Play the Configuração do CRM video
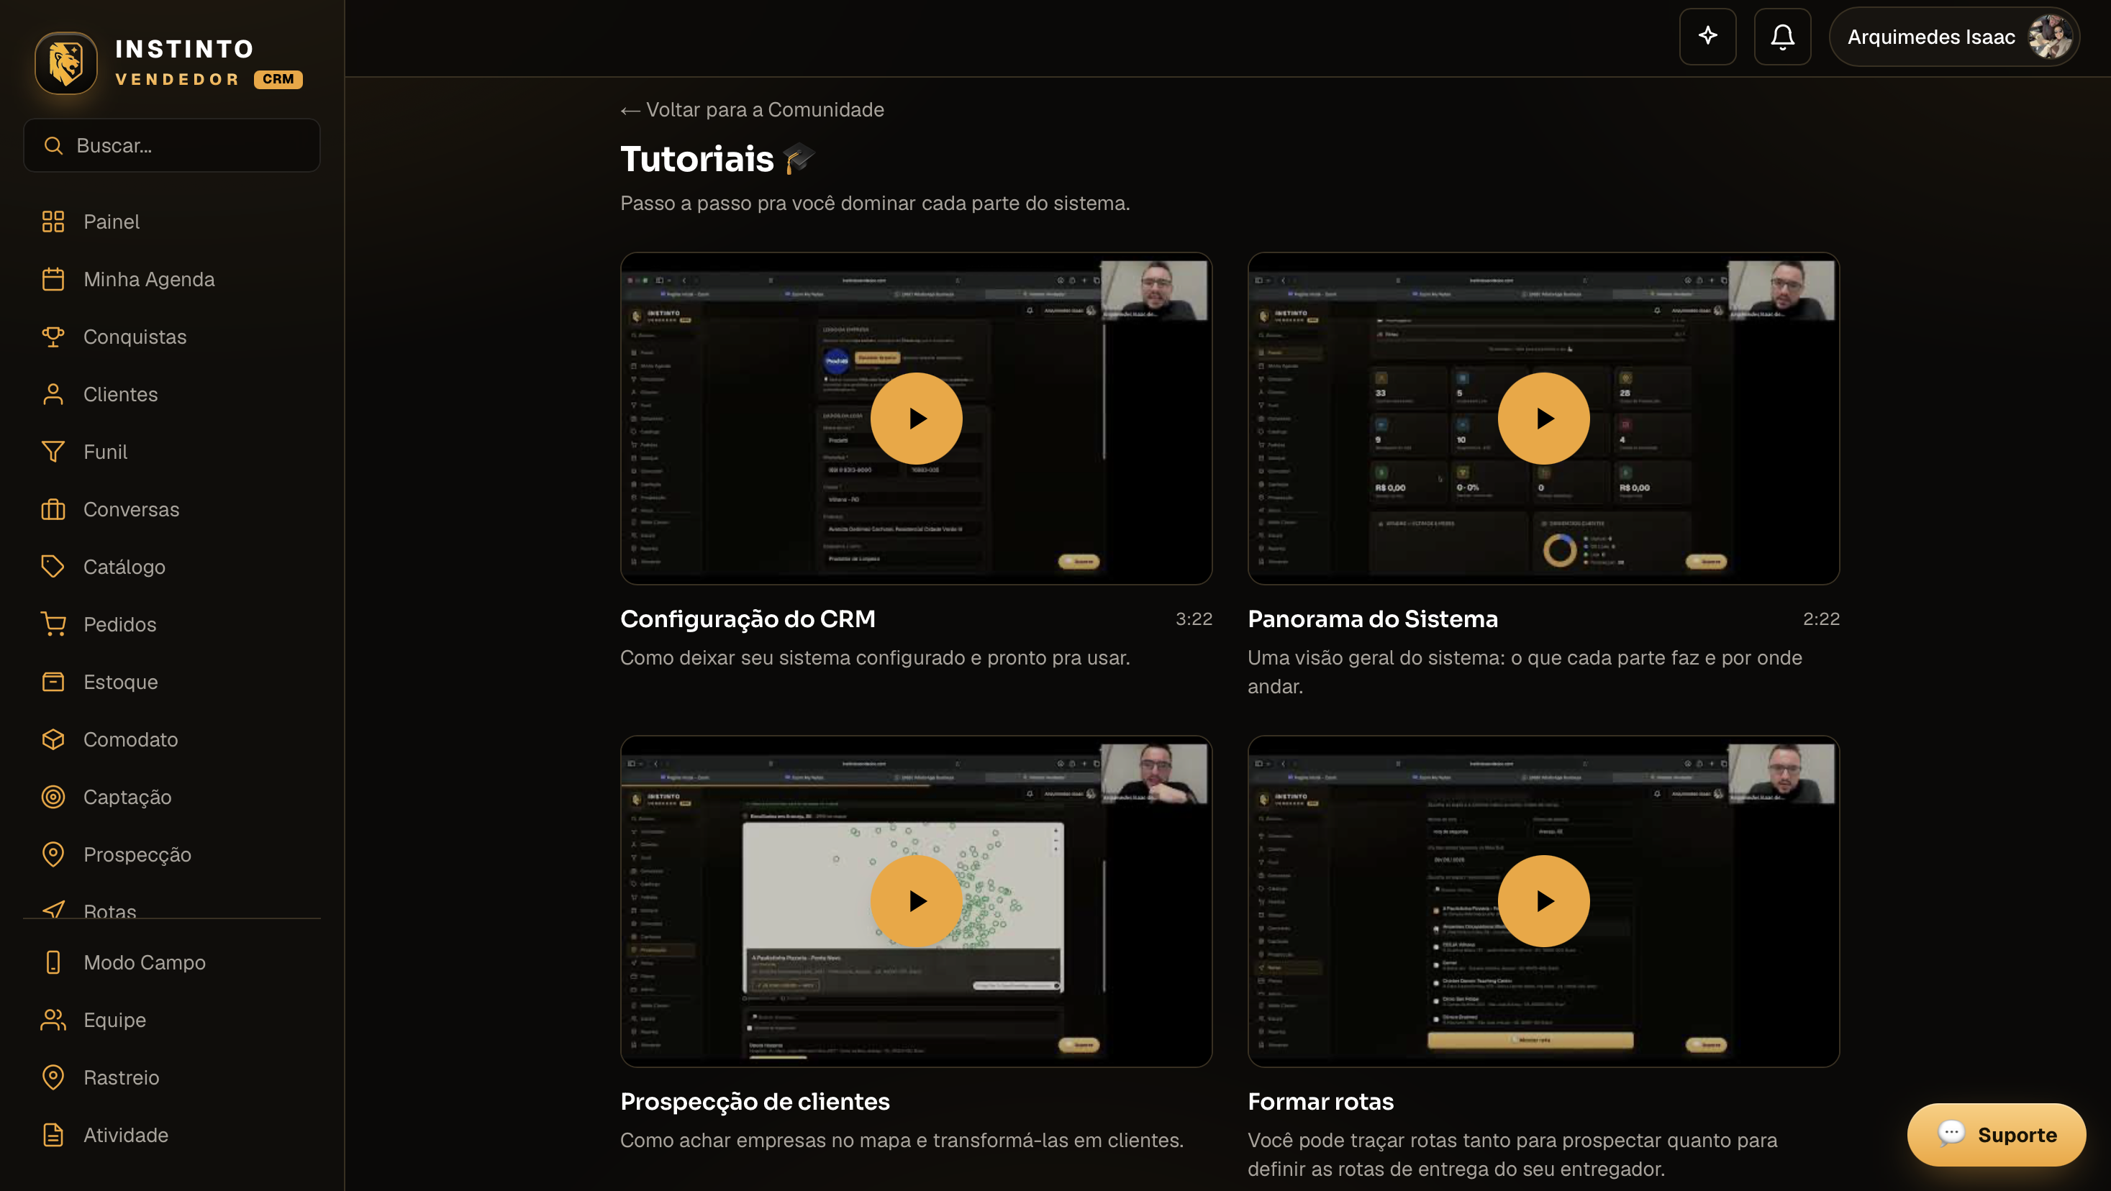2111x1191 pixels. click(916, 419)
